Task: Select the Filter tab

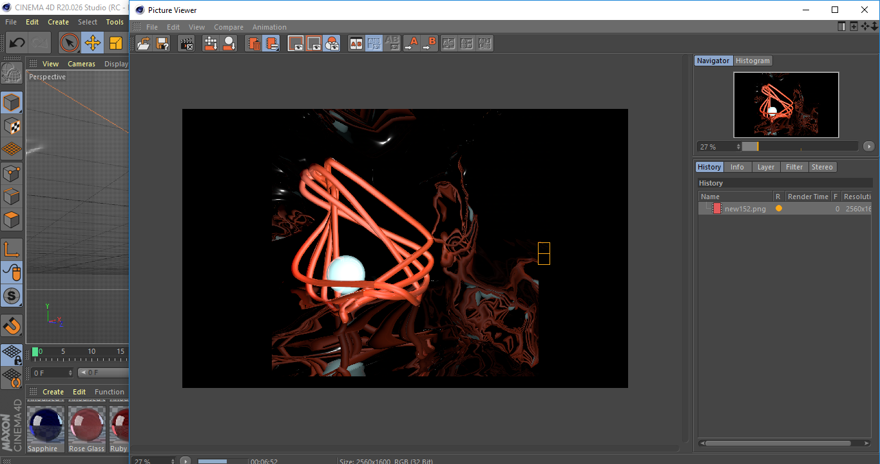Action: 794,167
